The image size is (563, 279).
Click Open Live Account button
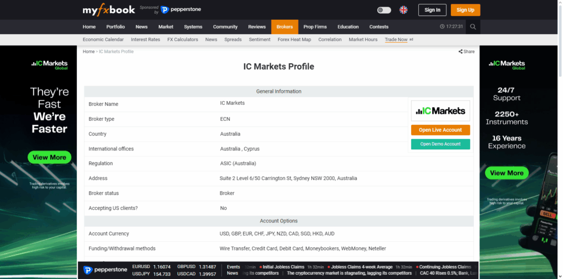(x=440, y=130)
